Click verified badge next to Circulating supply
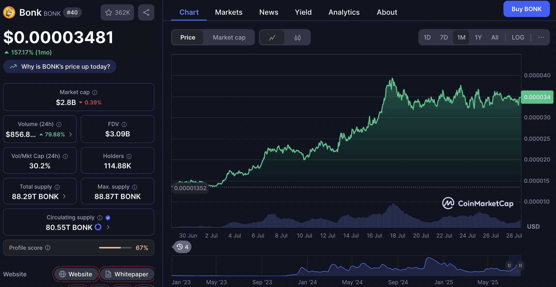556x287 pixels. tap(108, 218)
